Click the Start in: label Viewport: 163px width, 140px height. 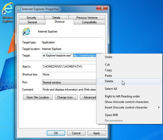tap(27, 67)
